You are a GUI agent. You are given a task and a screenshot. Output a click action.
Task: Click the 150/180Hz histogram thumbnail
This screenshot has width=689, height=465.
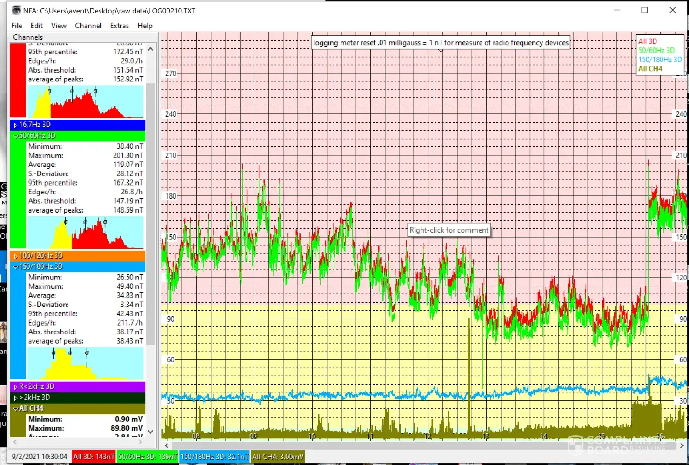(86, 363)
